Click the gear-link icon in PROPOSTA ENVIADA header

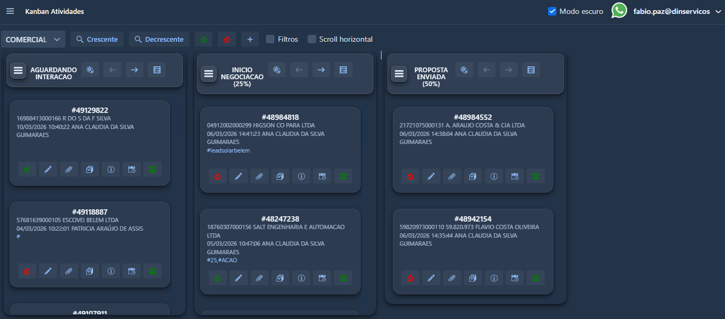464,70
